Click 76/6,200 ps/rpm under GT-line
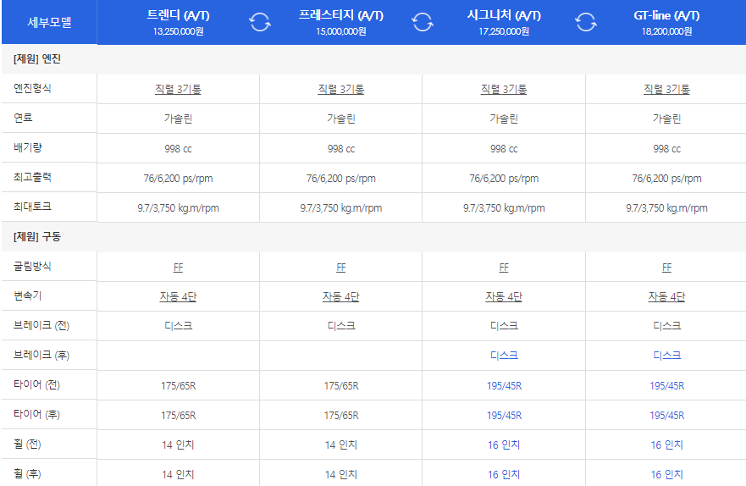This screenshot has width=746, height=486. click(666, 179)
